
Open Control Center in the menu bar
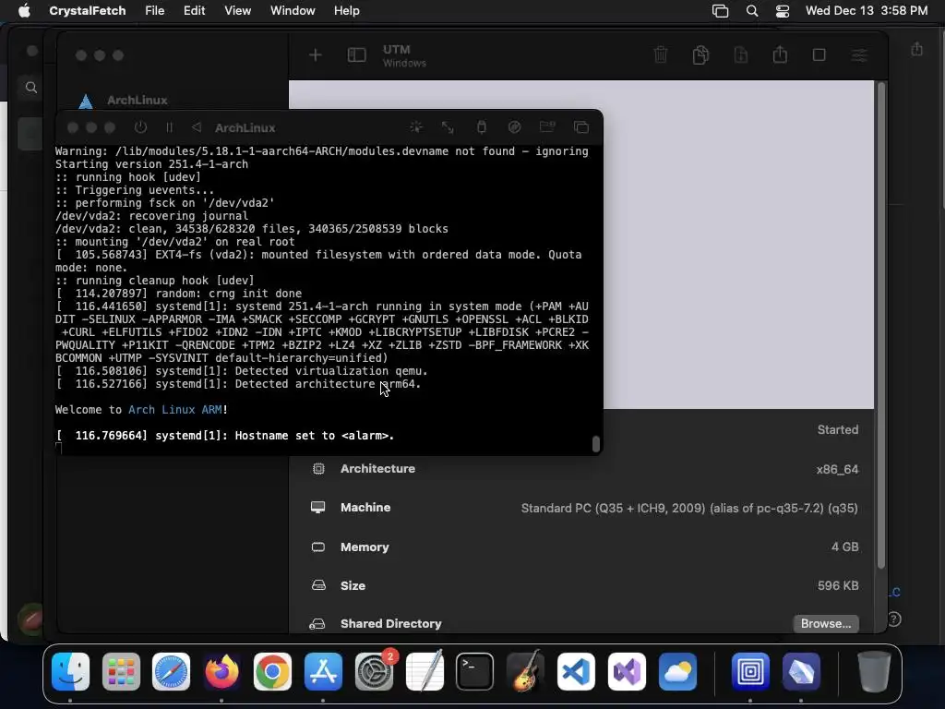coord(783,11)
